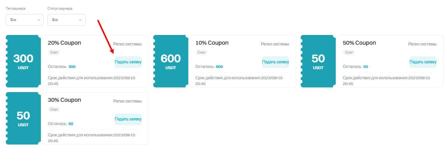Click the 10% Coupon title
Viewport: 447px width, 162px height.
pyautogui.click(x=212, y=43)
